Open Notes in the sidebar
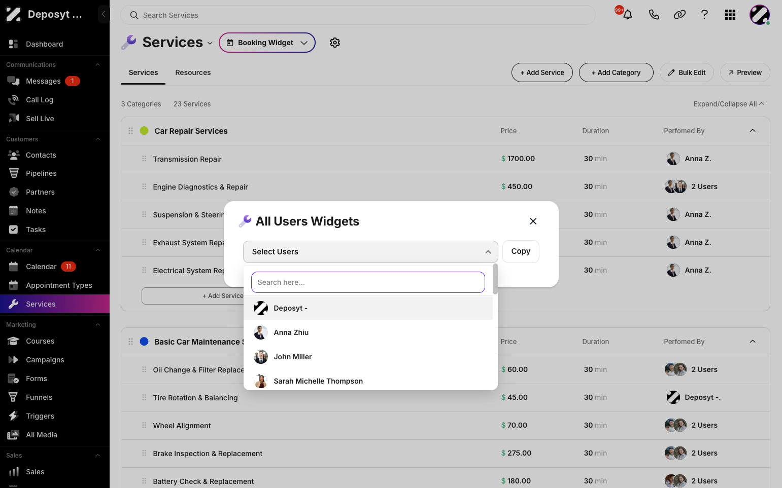782x488 pixels. (55, 211)
